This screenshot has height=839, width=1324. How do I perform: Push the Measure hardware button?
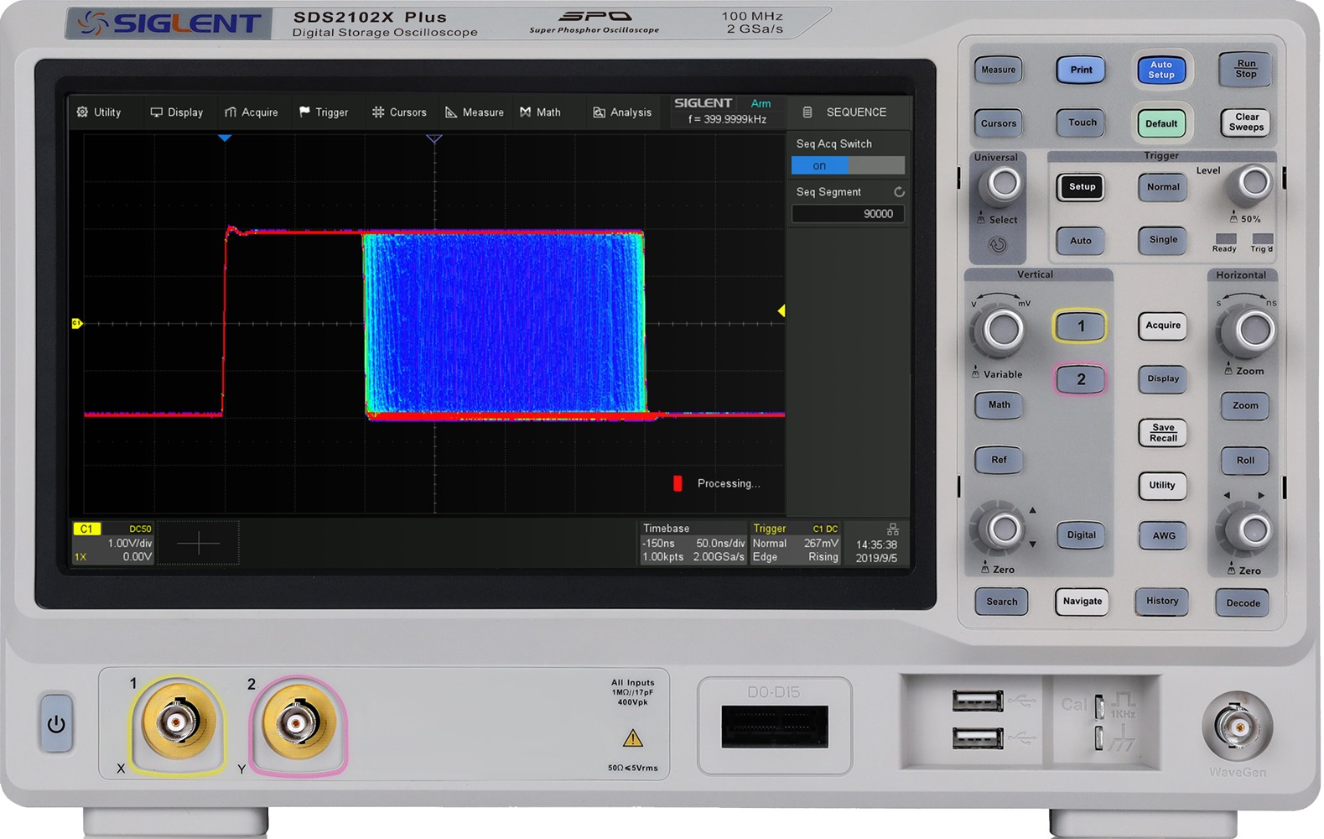(999, 70)
